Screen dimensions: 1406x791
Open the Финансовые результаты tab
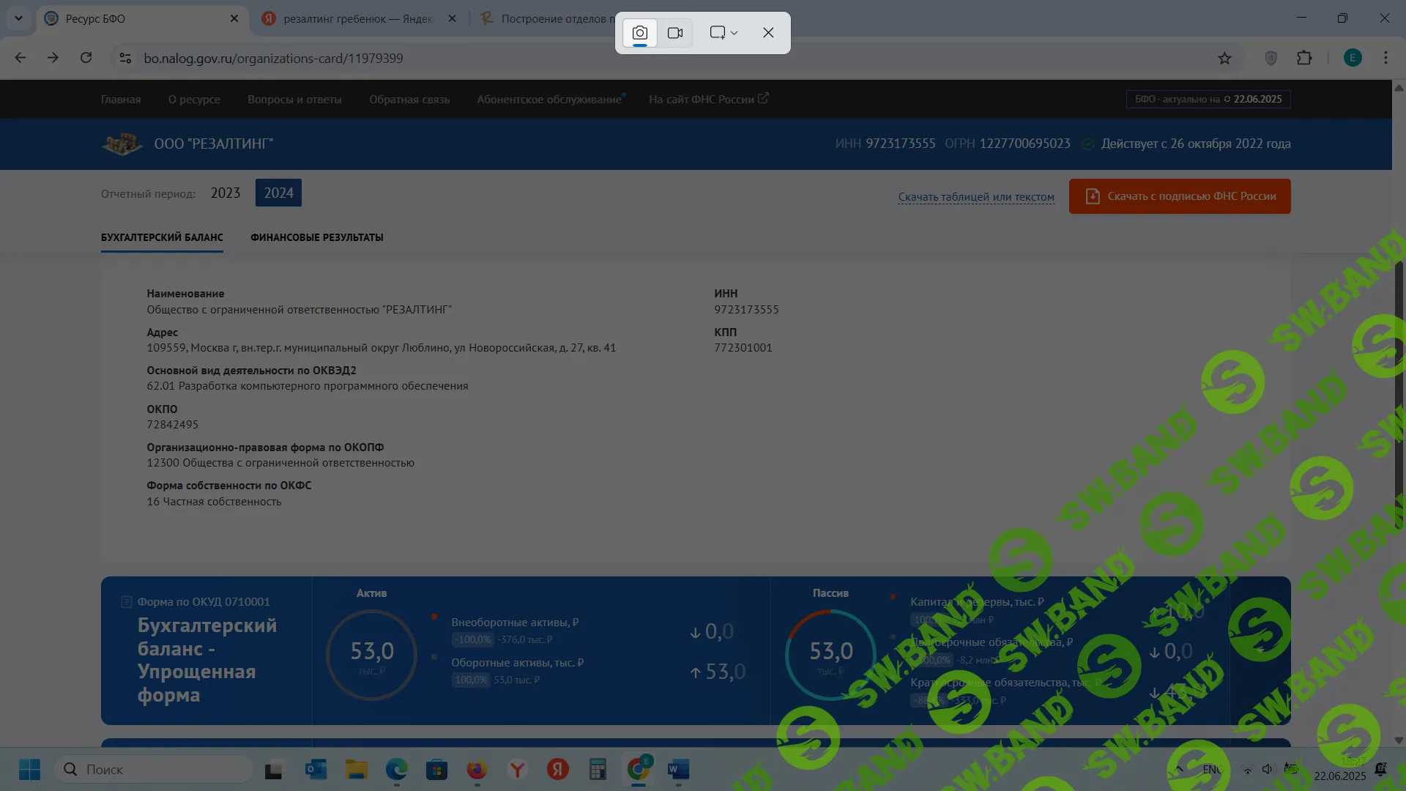tap(317, 237)
